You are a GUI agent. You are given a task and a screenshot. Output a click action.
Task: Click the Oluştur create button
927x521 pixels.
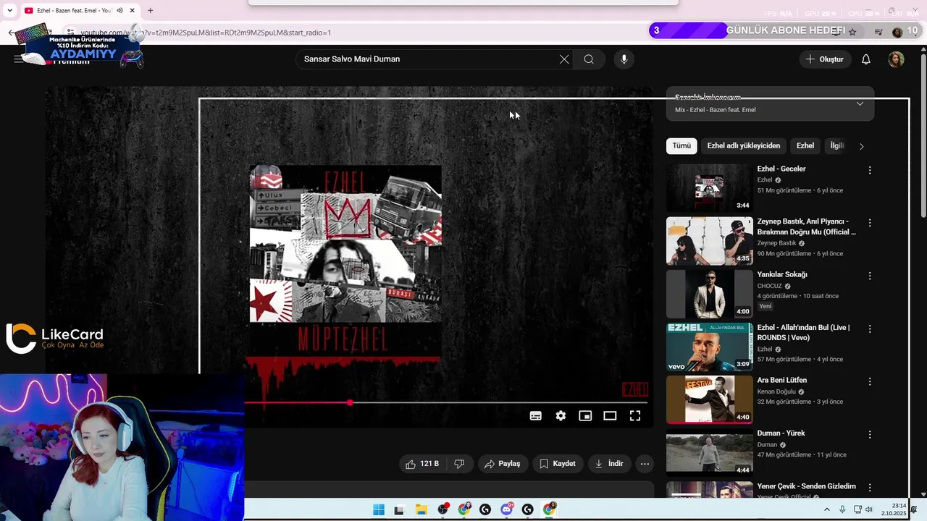click(x=825, y=59)
